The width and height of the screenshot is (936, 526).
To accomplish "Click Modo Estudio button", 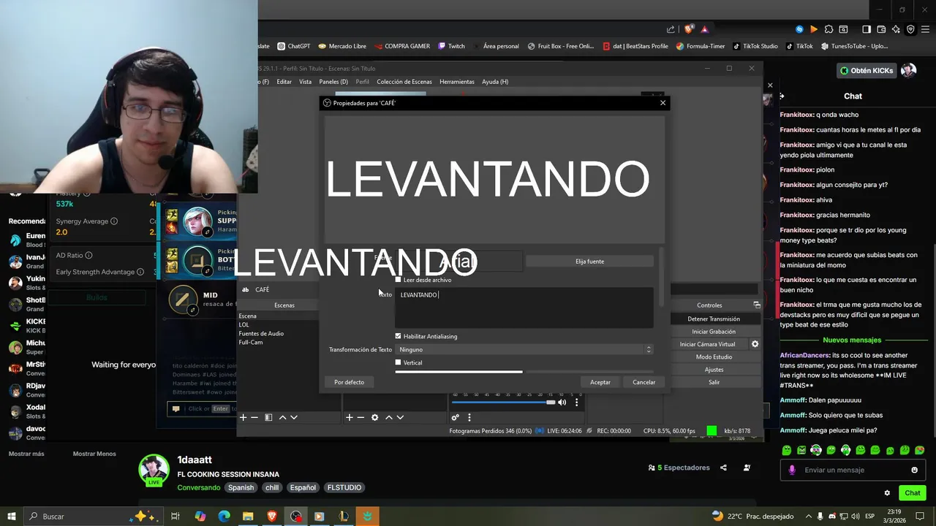I will [714, 357].
